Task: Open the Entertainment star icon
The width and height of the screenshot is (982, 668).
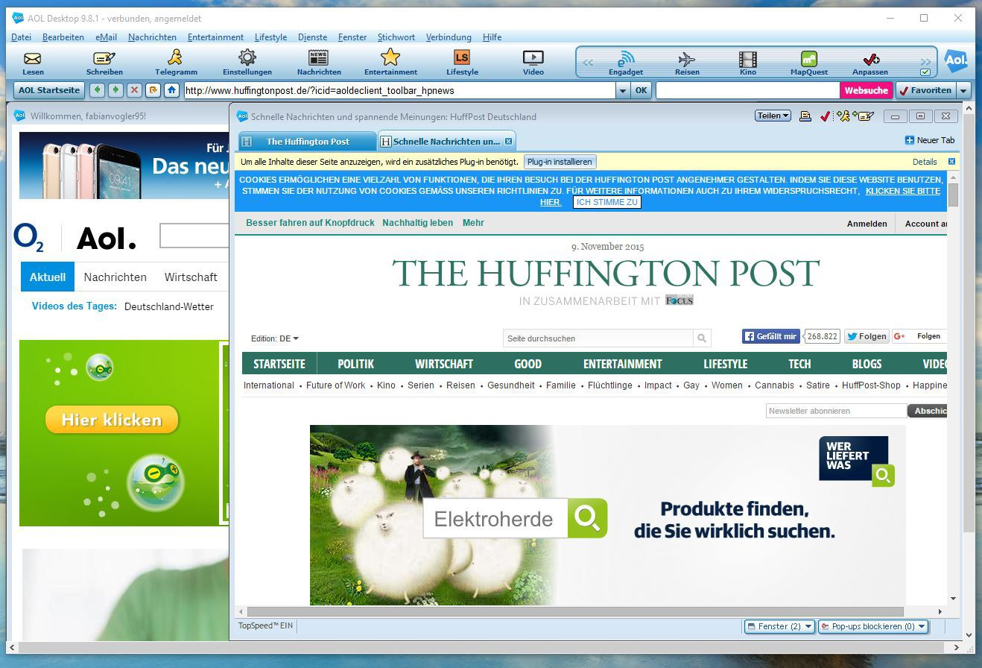Action: pos(390,62)
